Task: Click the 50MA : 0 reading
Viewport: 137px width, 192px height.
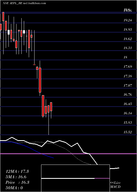Action: 14,188
